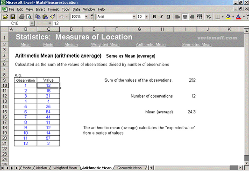Click the formula bar containing 12
Screen dimensions: 249x171
(x=150, y=24)
